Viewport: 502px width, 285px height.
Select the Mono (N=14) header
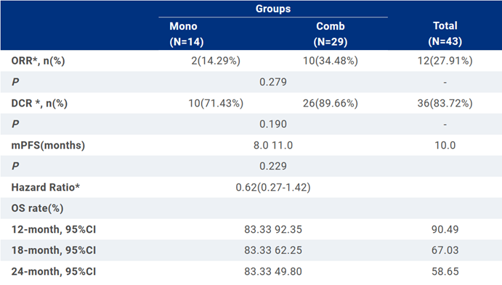(x=187, y=34)
